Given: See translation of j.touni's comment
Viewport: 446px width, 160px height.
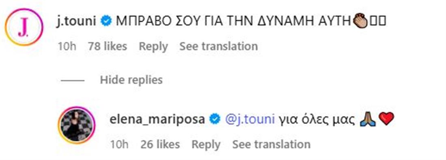Looking at the screenshot, I should [218, 46].
